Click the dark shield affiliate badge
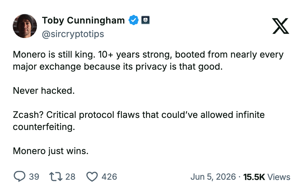 click(145, 20)
